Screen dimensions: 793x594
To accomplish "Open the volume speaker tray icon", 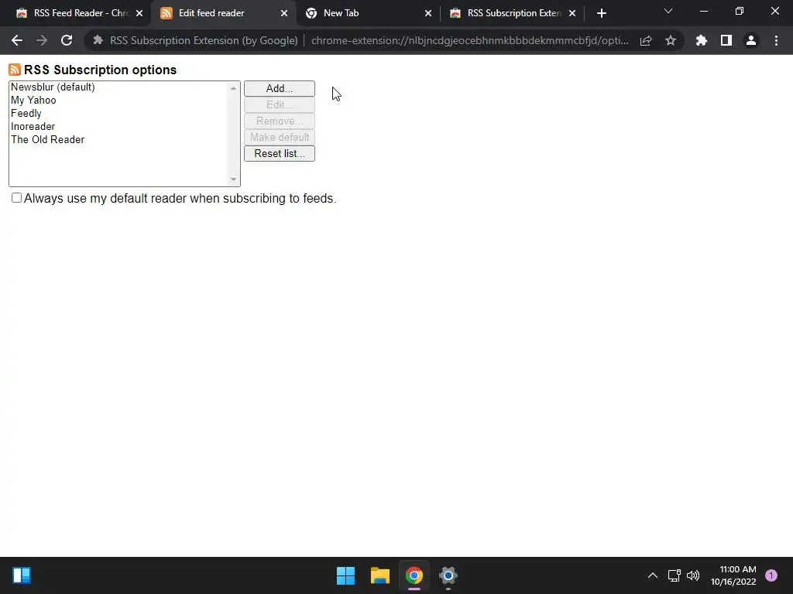I will 693,575.
